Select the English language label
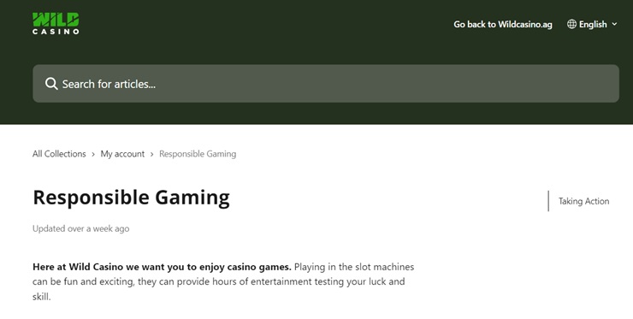The image size is (633, 319). pyautogui.click(x=593, y=24)
